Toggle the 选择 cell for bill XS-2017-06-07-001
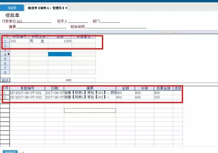 click(177, 92)
